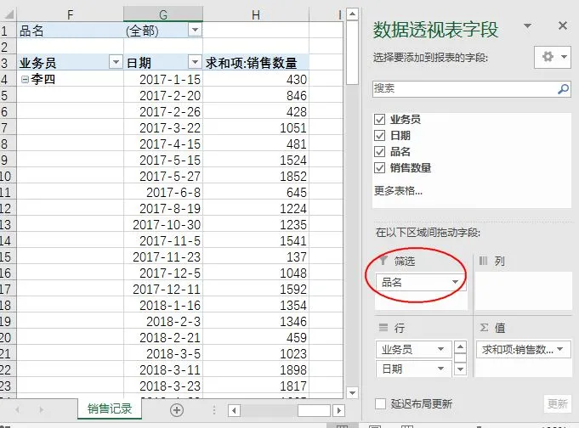Viewport: 579px width, 428px height.
Task: Click the previous sheet navigation arrow
Action: 17,409
